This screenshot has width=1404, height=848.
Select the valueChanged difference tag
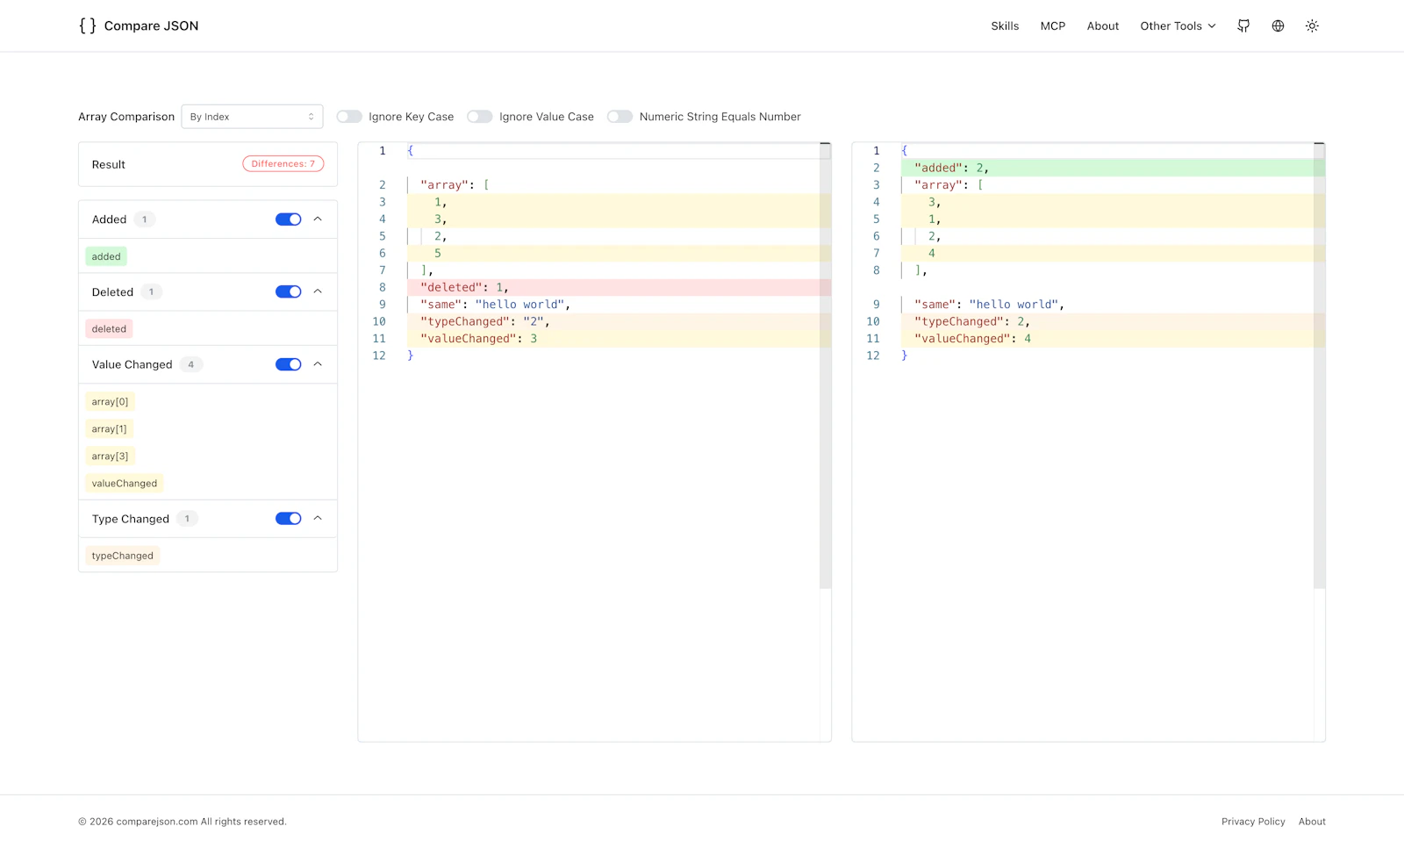tap(125, 484)
